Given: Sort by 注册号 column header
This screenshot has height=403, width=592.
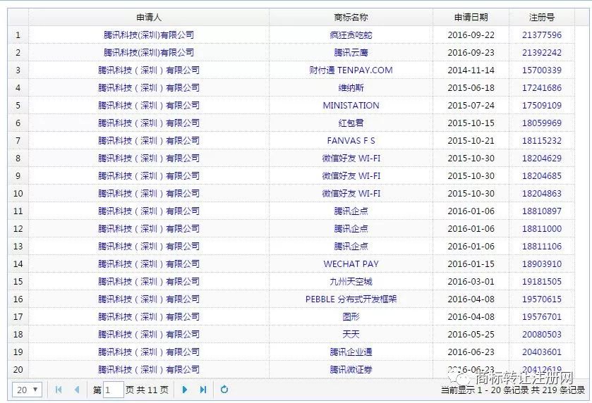Looking at the screenshot, I should 542,18.
